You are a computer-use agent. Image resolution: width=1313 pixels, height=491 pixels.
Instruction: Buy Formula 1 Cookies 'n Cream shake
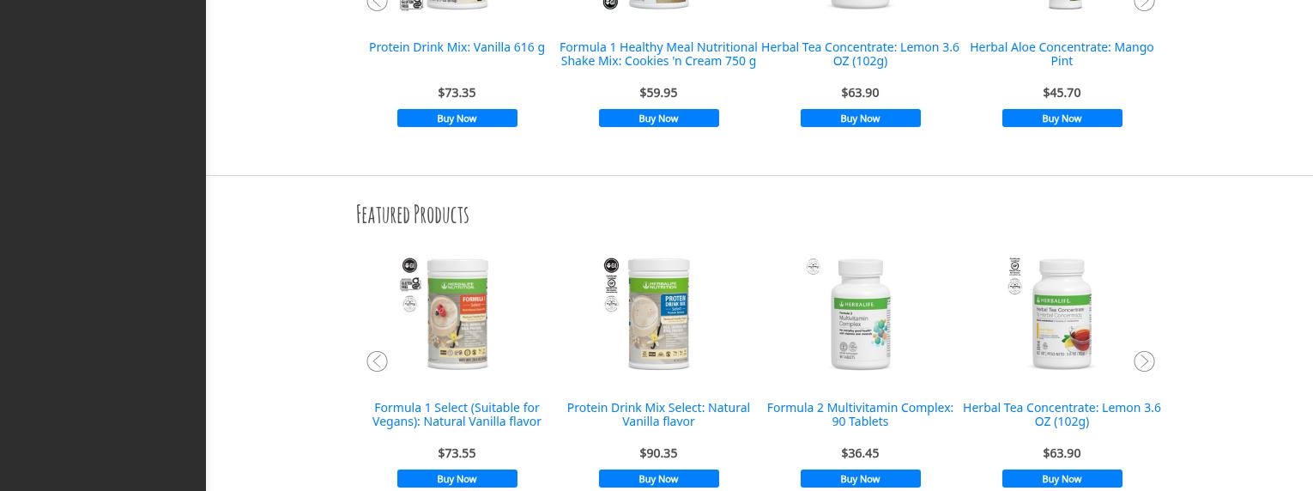click(659, 118)
